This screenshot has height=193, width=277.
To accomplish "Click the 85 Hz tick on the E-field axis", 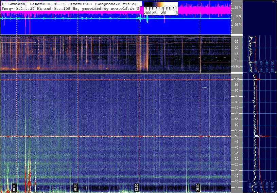I will [237, 96].
